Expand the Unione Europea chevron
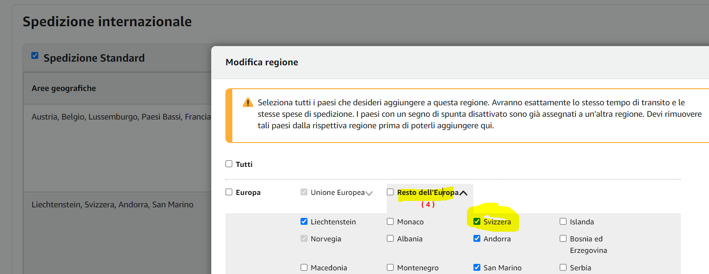709x274 pixels. pos(369,193)
